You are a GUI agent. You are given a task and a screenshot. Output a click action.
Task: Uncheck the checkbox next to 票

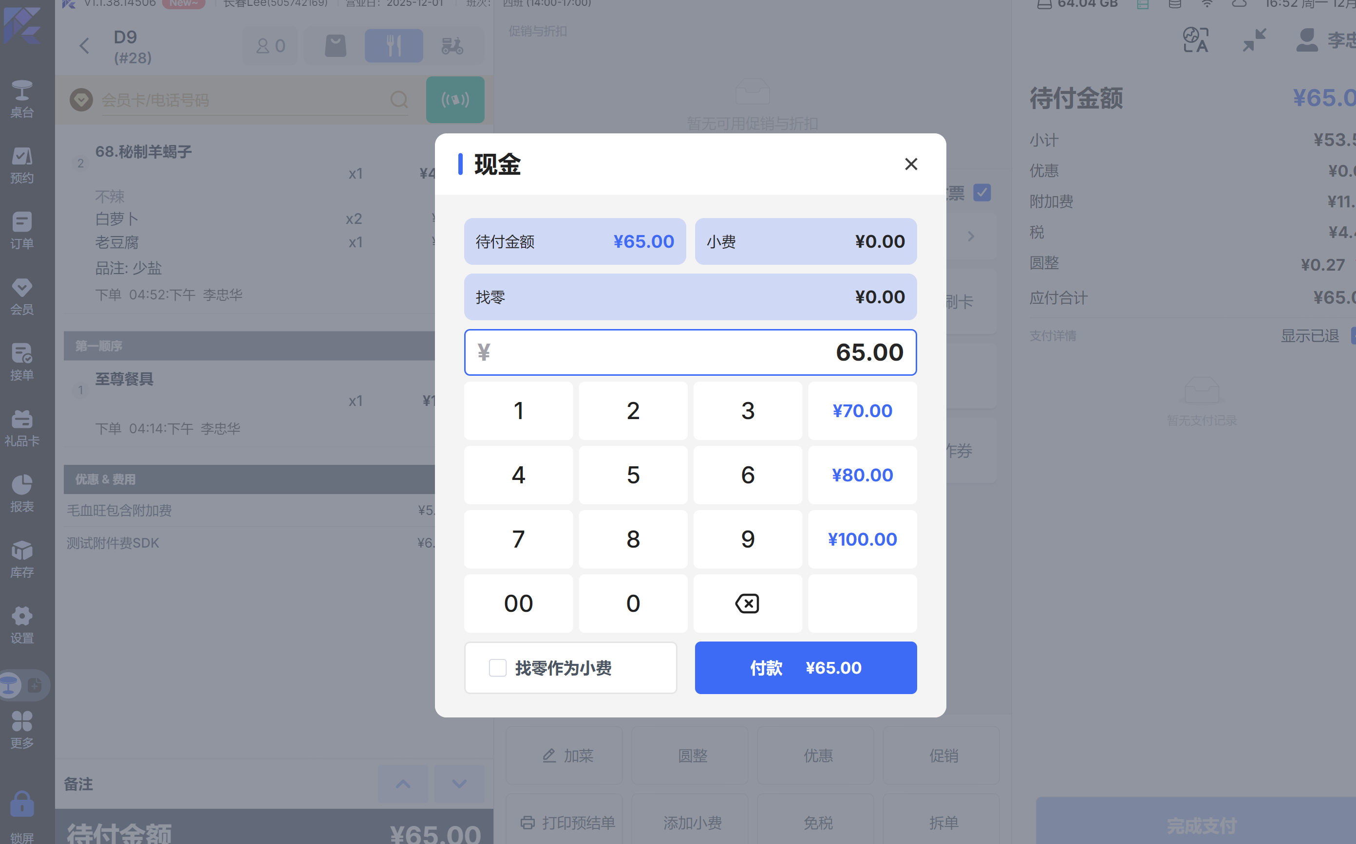click(x=982, y=193)
